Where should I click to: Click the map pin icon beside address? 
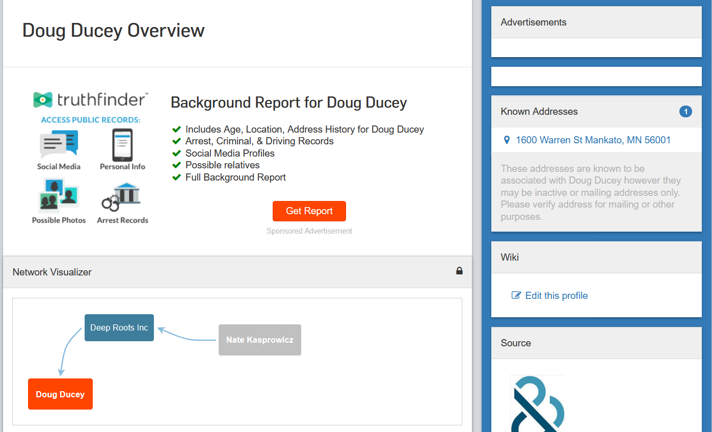(507, 140)
